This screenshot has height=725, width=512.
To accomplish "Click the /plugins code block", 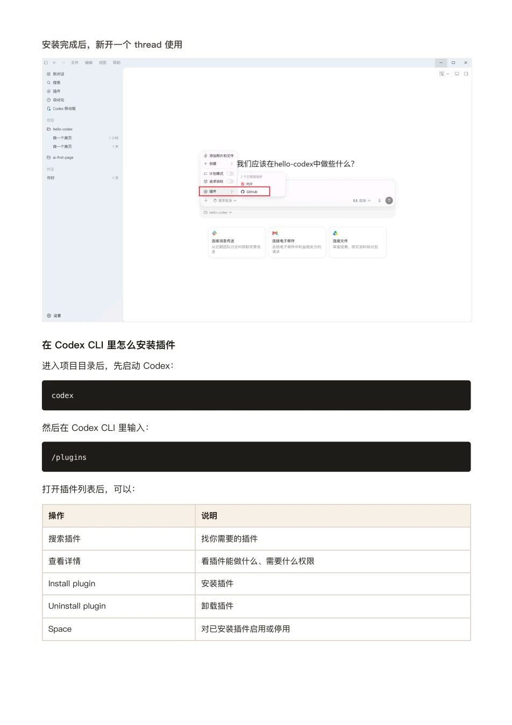I will [256, 457].
